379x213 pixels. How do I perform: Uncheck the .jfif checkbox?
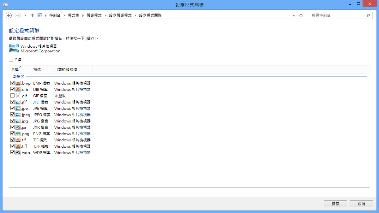coord(12,102)
